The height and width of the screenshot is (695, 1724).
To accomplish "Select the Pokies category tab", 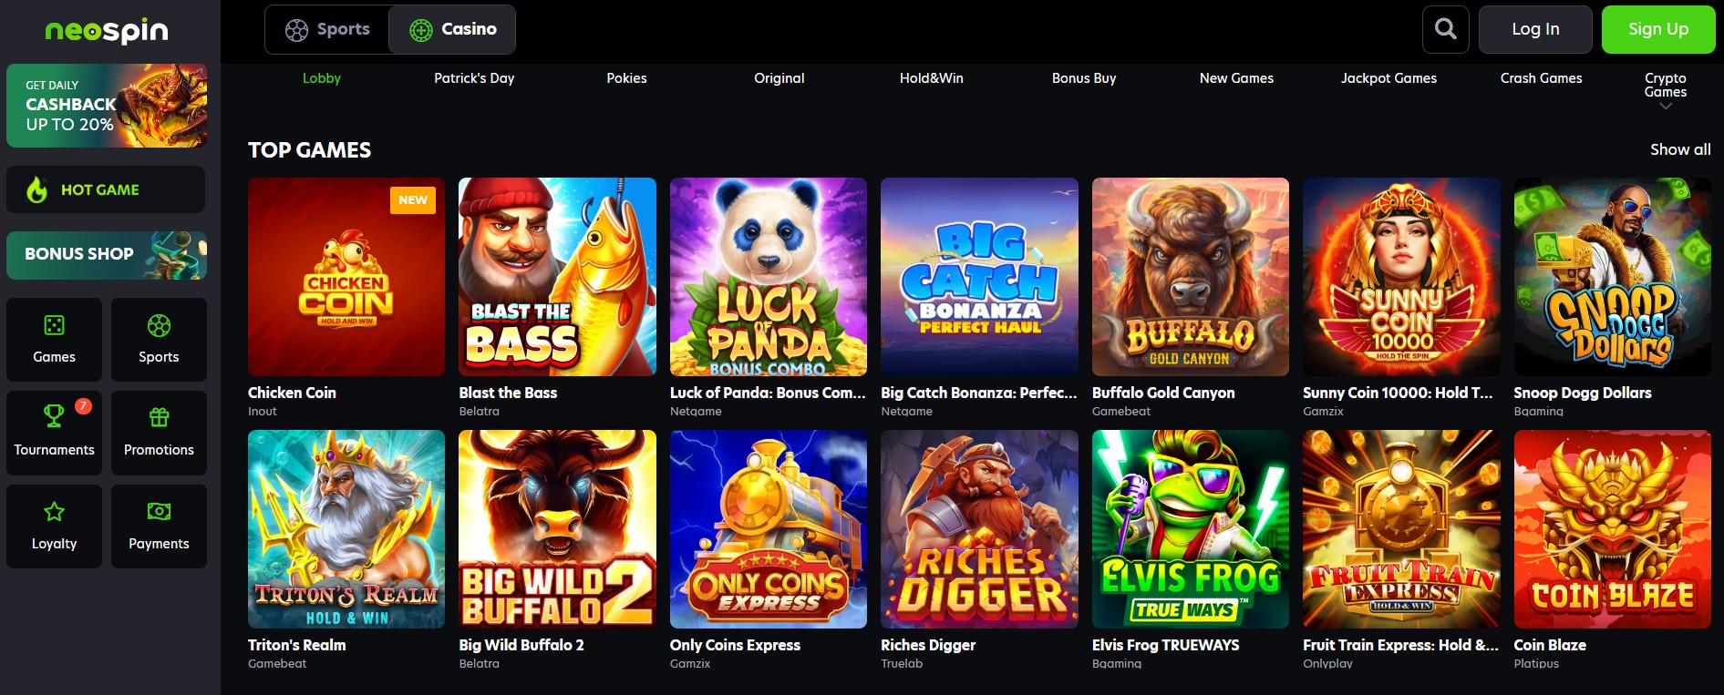I will tap(626, 78).
